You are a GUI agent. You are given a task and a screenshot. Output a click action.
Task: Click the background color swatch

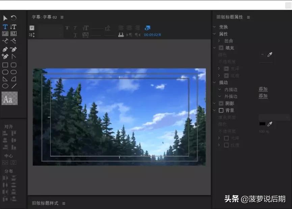tap(262, 124)
